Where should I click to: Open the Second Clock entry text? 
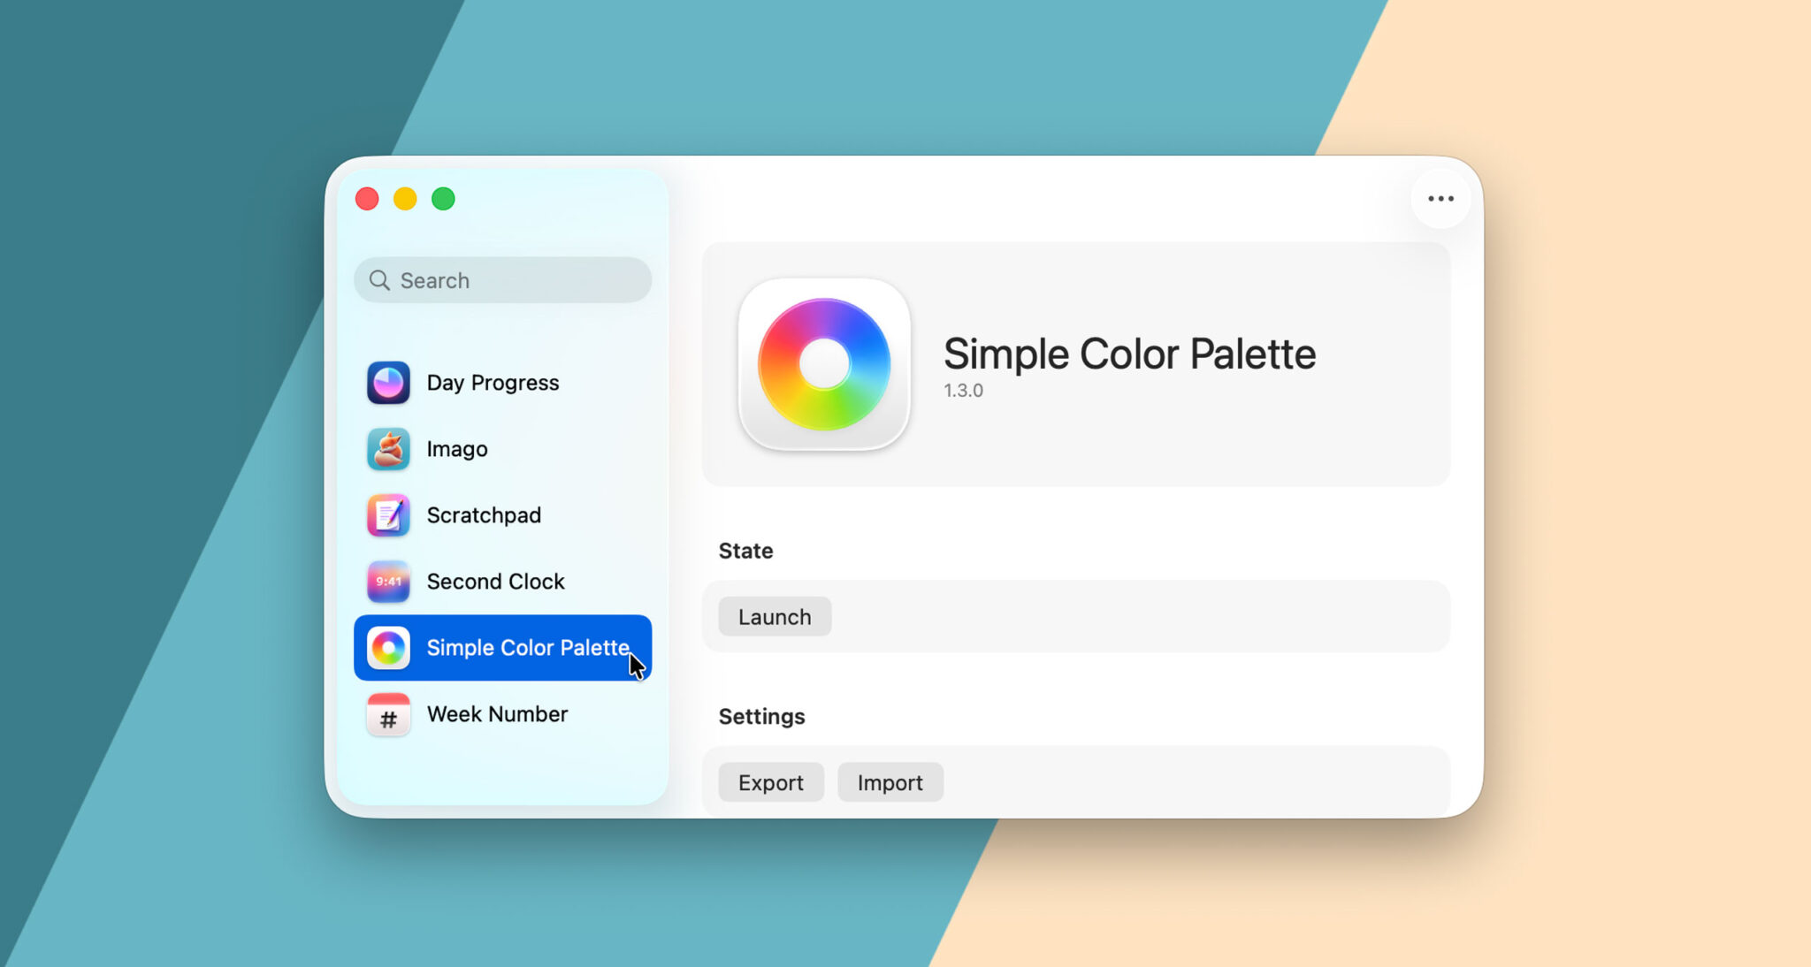tap(495, 582)
